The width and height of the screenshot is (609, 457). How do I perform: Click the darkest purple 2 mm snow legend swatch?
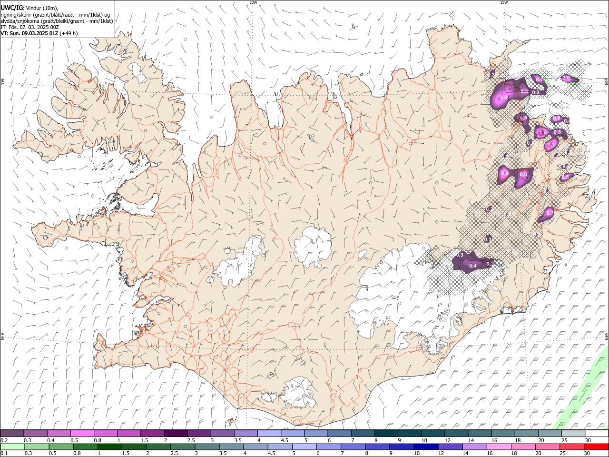pyautogui.click(x=176, y=433)
